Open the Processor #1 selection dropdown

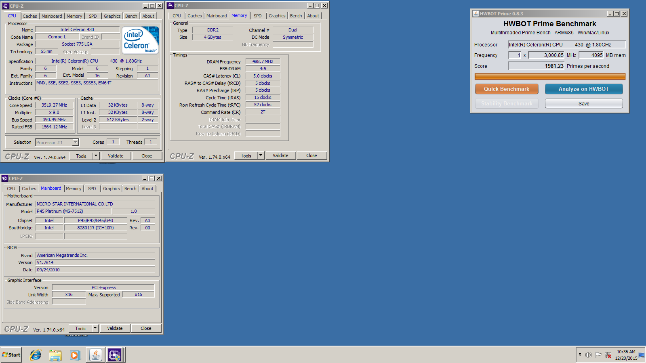pos(75,142)
